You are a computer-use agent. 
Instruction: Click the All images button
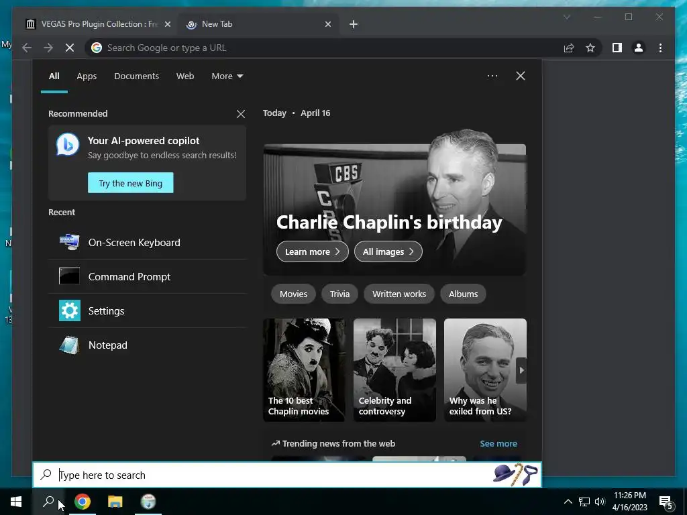pyautogui.click(x=388, y=252)
